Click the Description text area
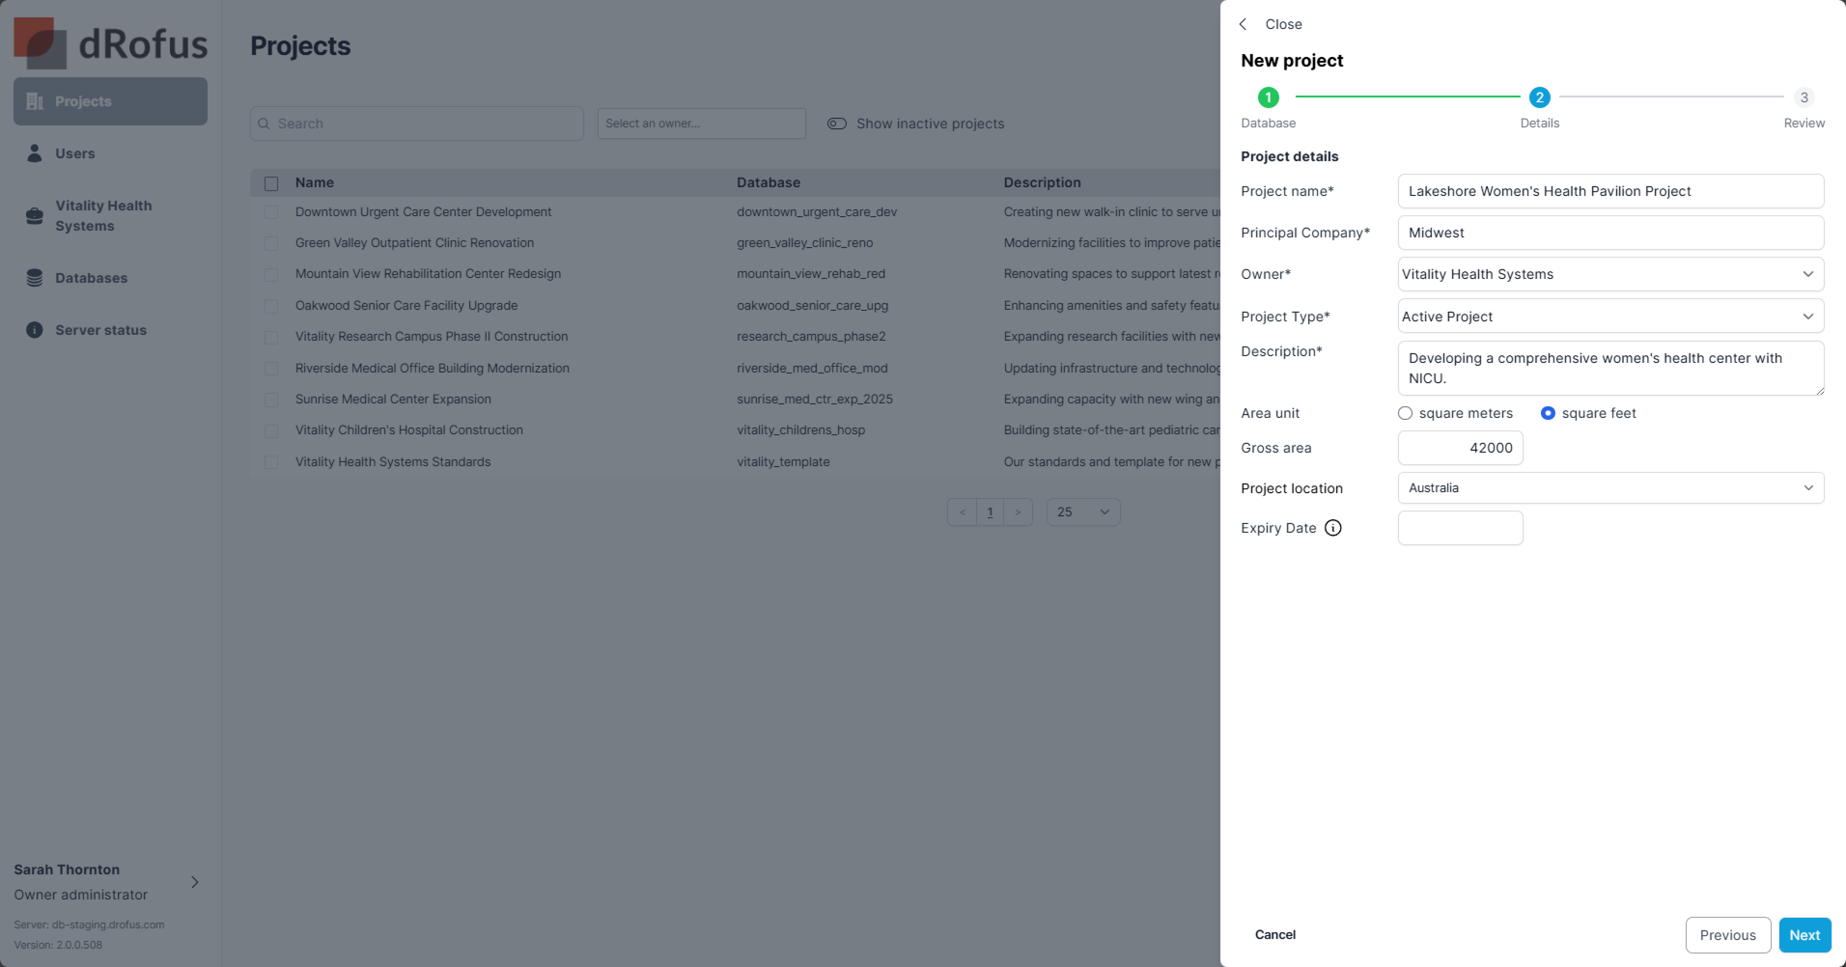Viewport: 1846px width, 967px height. (x=1610, y=368)
